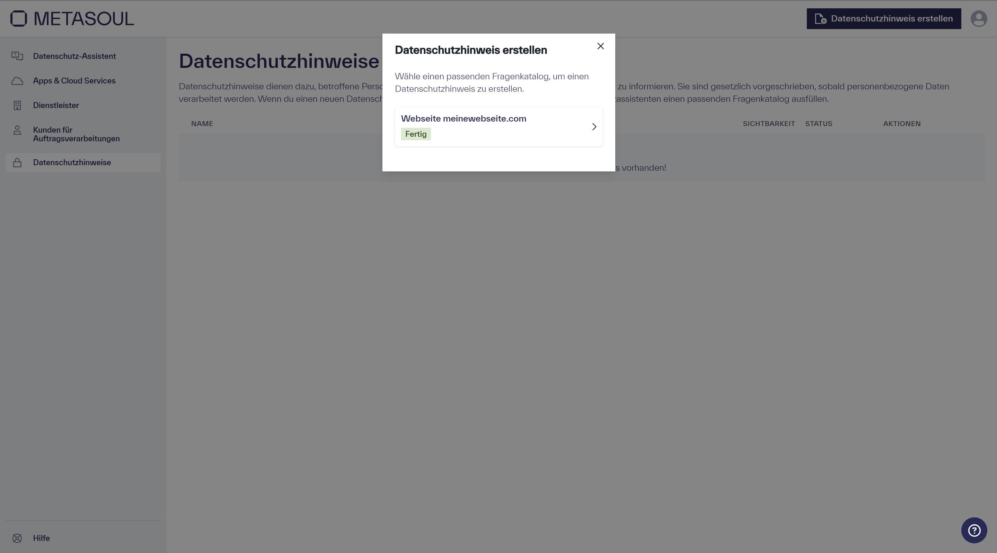The height and width of the screenshot is (553, 997).
Task: Open the STATUS column header
Action: pos(819,124)
